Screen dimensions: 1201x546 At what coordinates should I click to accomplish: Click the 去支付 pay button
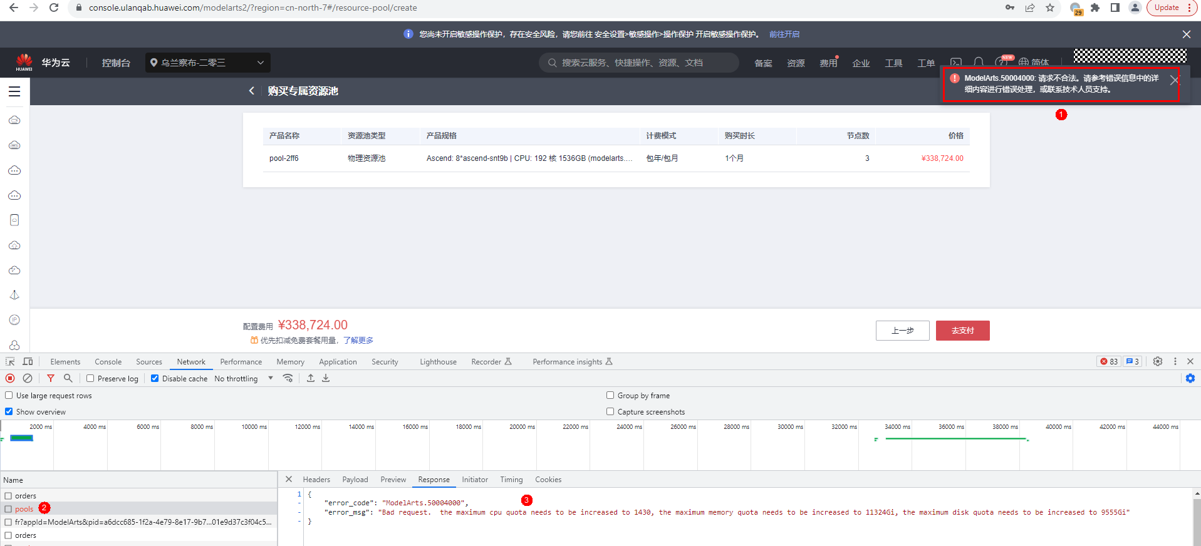click(x=963, y=331)
